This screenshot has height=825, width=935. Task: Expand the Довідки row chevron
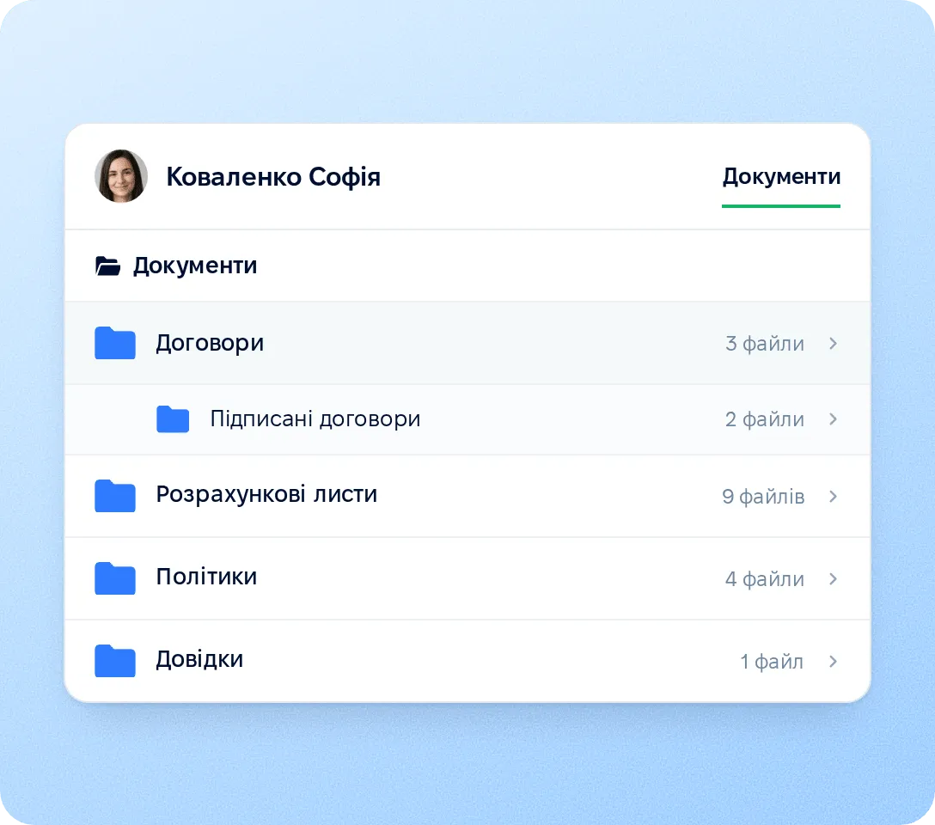click(833, 661)
